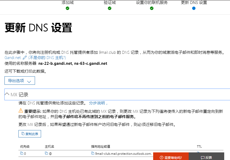Click the copy icon on 复制此表 button
Image resolution: width=230 pixels, height=160 pixels.
coord(22,134)
